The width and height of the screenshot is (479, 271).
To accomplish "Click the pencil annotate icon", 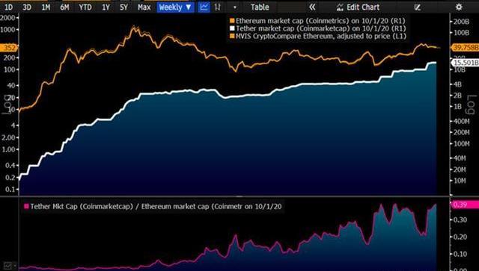I will click(418, 7).
